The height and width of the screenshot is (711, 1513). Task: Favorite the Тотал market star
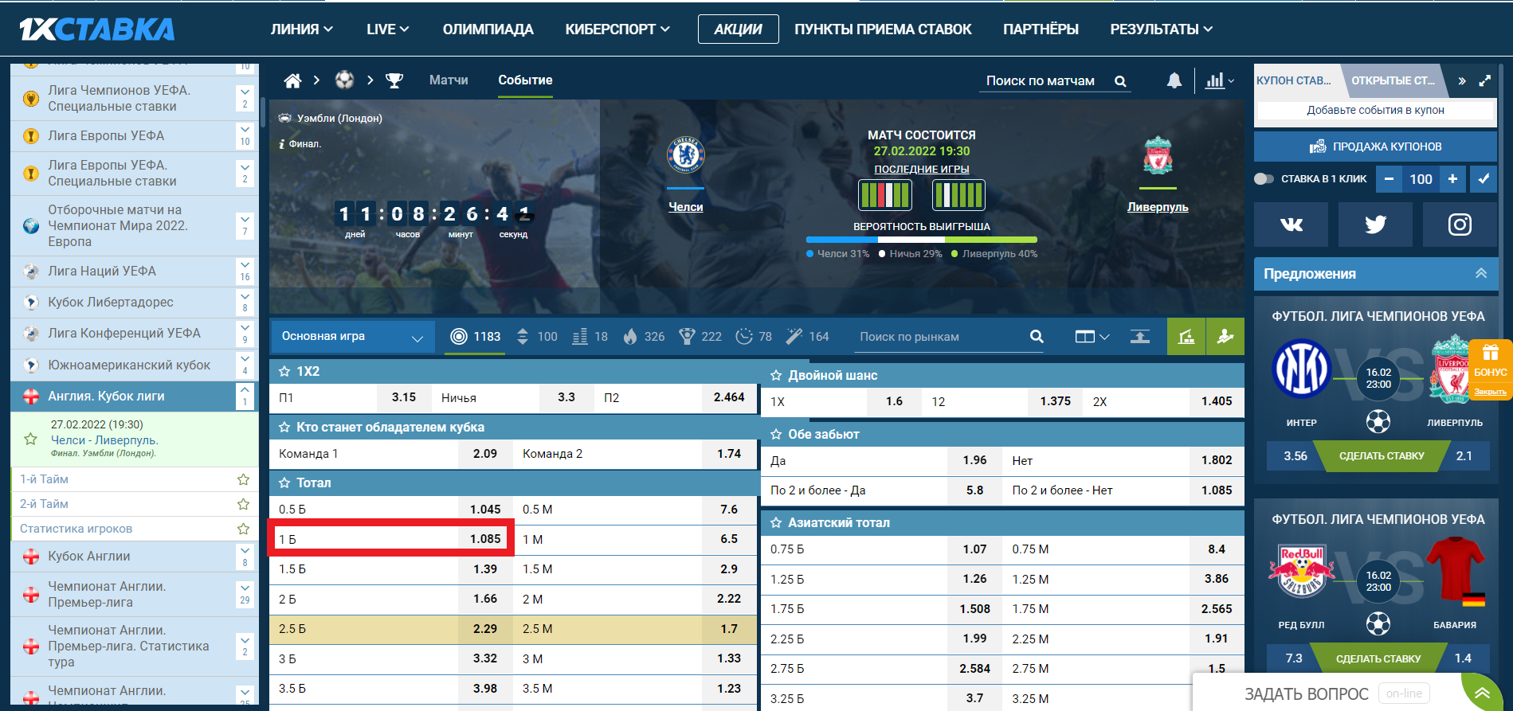click(x=284, y=483)
